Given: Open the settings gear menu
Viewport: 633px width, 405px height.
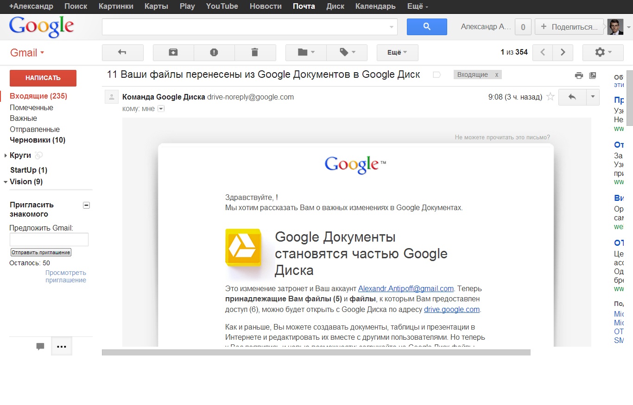Looking at the screenshot, I should (x=603, y=53).
